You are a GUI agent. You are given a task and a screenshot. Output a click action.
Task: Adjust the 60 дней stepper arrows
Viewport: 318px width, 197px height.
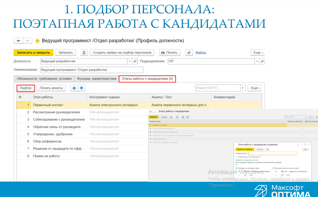pyautogui.click(x=285, y=175)
